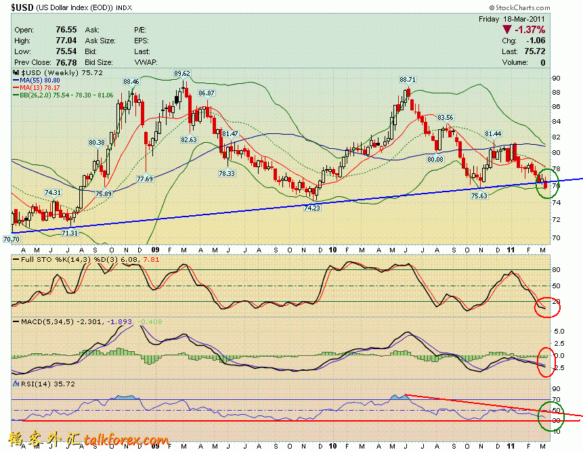Select the High value 77.04
This screenshot has width=583, height=452.
(66, 41)
